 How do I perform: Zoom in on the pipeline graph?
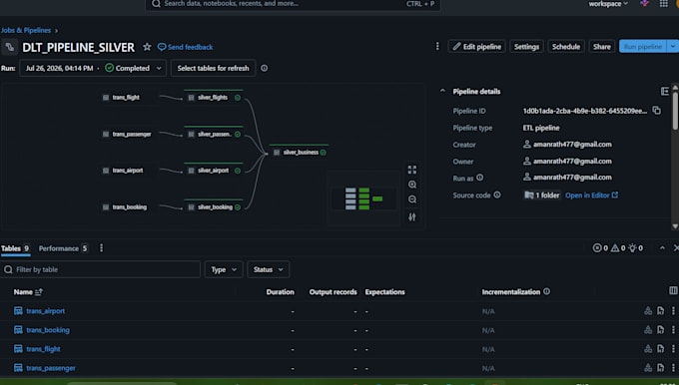412,185
